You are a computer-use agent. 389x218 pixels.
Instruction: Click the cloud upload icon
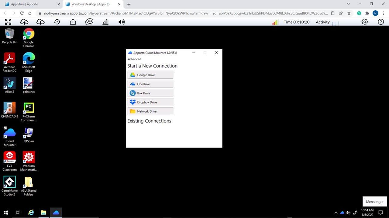[24, 22]
